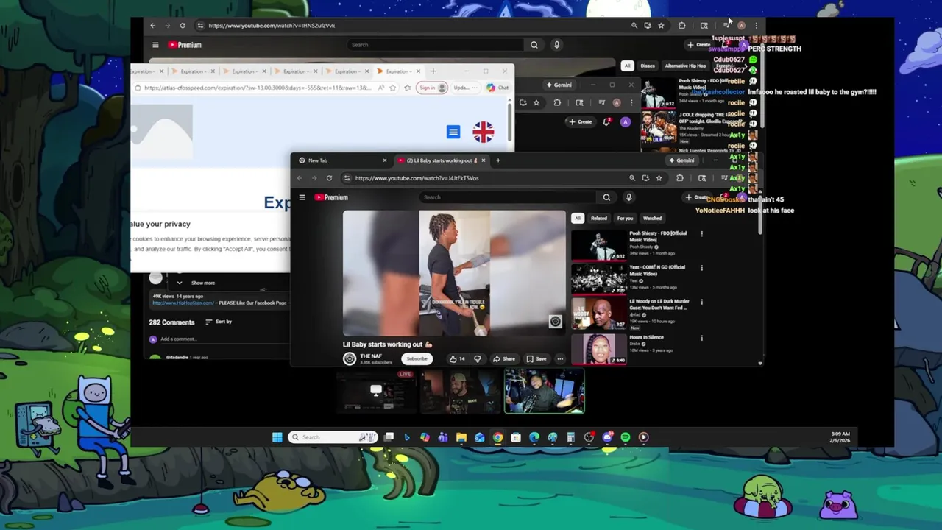
Task: Open Yeat COMË N GO video thumbnail
Action: coord(599,279)
